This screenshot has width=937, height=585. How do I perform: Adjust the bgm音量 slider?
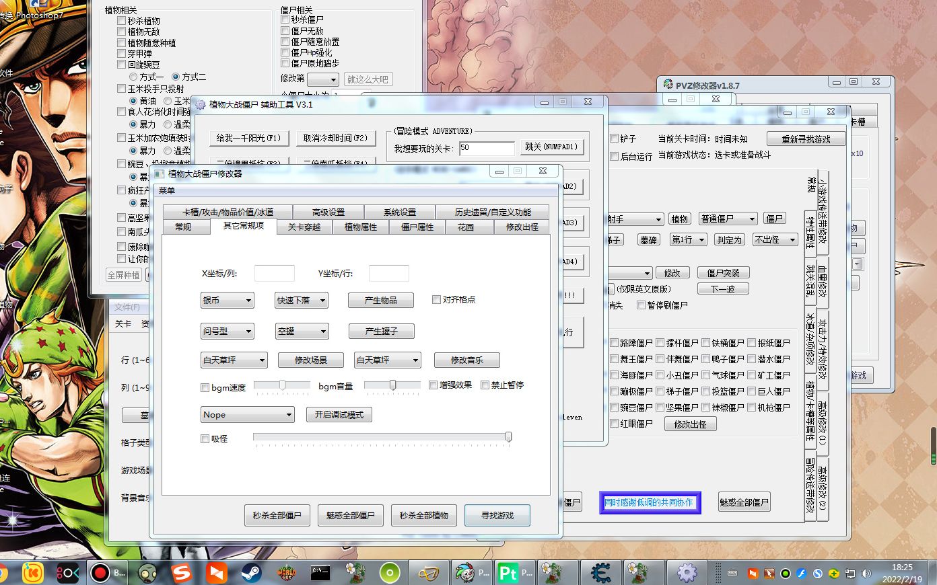tap(393, 385)
